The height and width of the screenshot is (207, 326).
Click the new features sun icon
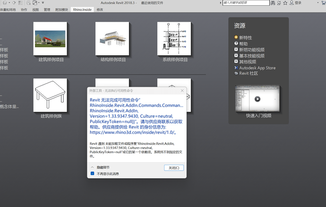pos(236,37)
